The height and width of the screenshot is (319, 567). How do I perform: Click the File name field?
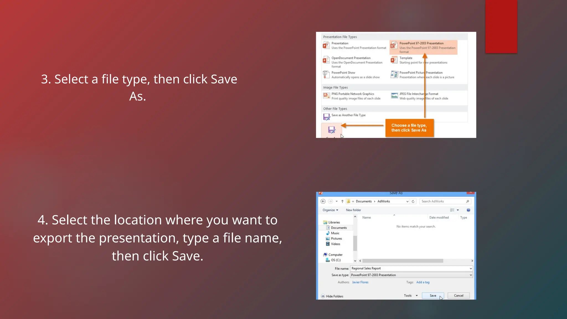(411, 268)
